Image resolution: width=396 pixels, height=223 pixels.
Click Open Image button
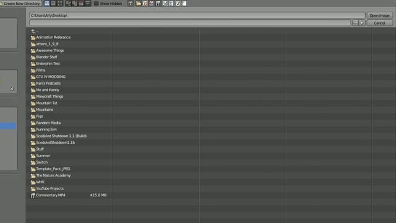tap(379, 15)
